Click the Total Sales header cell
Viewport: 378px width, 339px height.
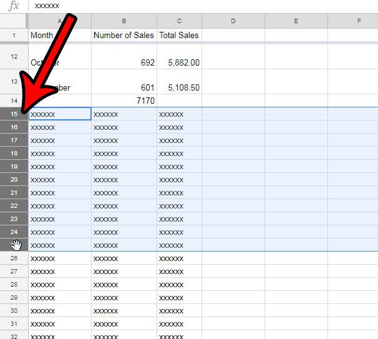point(179,36)
